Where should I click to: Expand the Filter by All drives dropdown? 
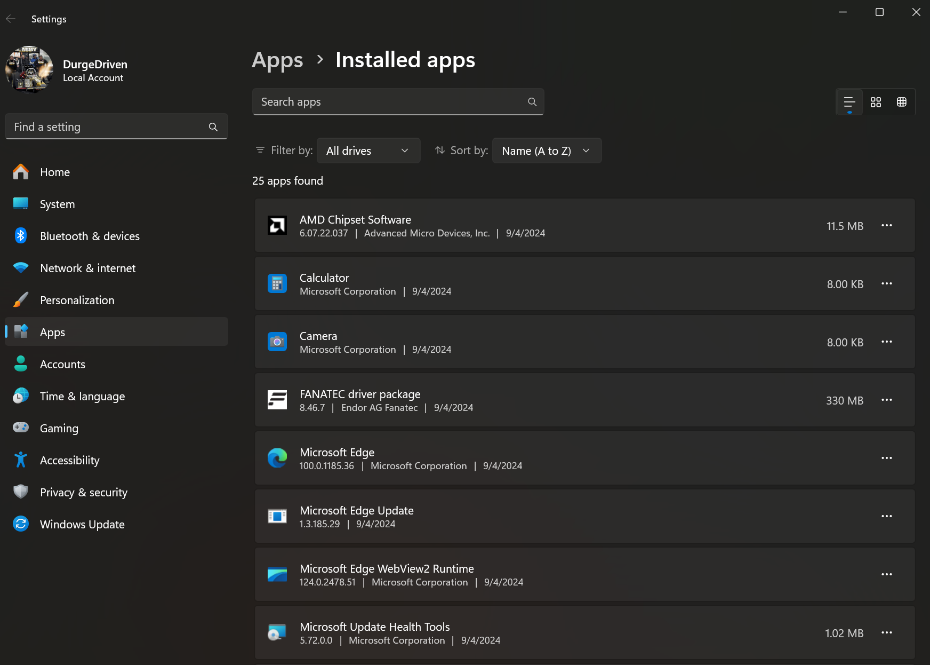(x=368, y=151)
